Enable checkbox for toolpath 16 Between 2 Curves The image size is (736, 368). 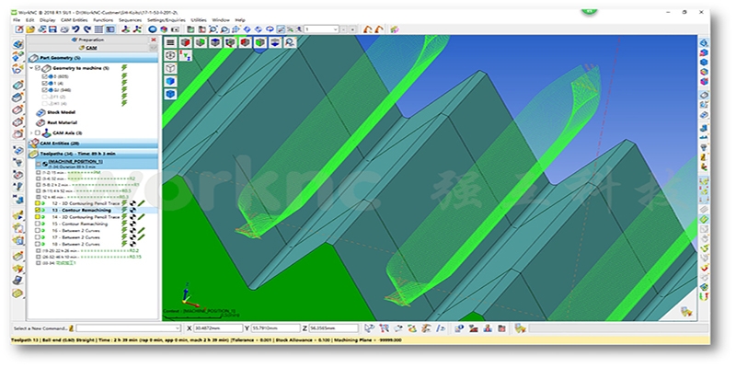pyautogui.click(x=38, y=231)
